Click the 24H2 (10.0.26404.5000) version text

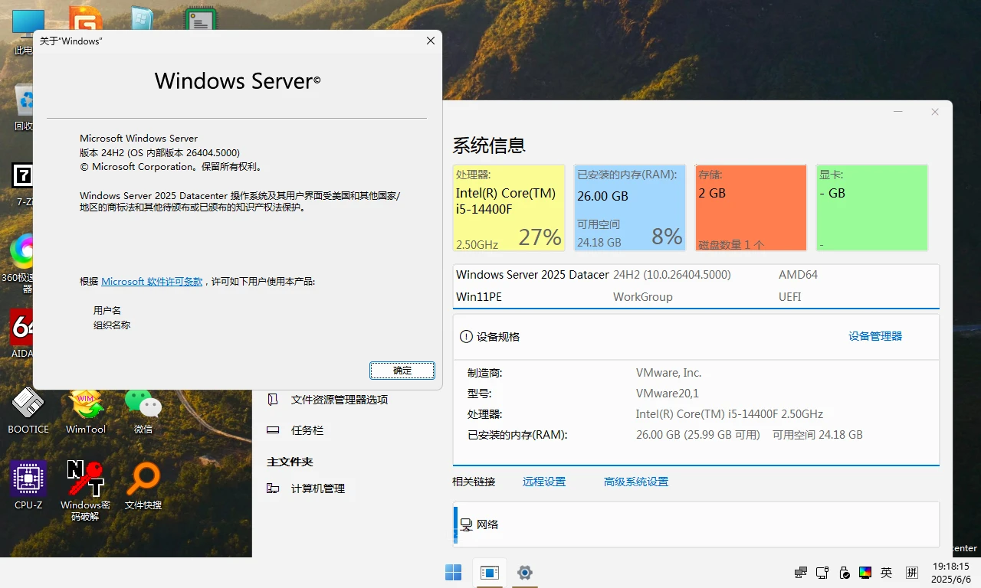pos(672,274)
